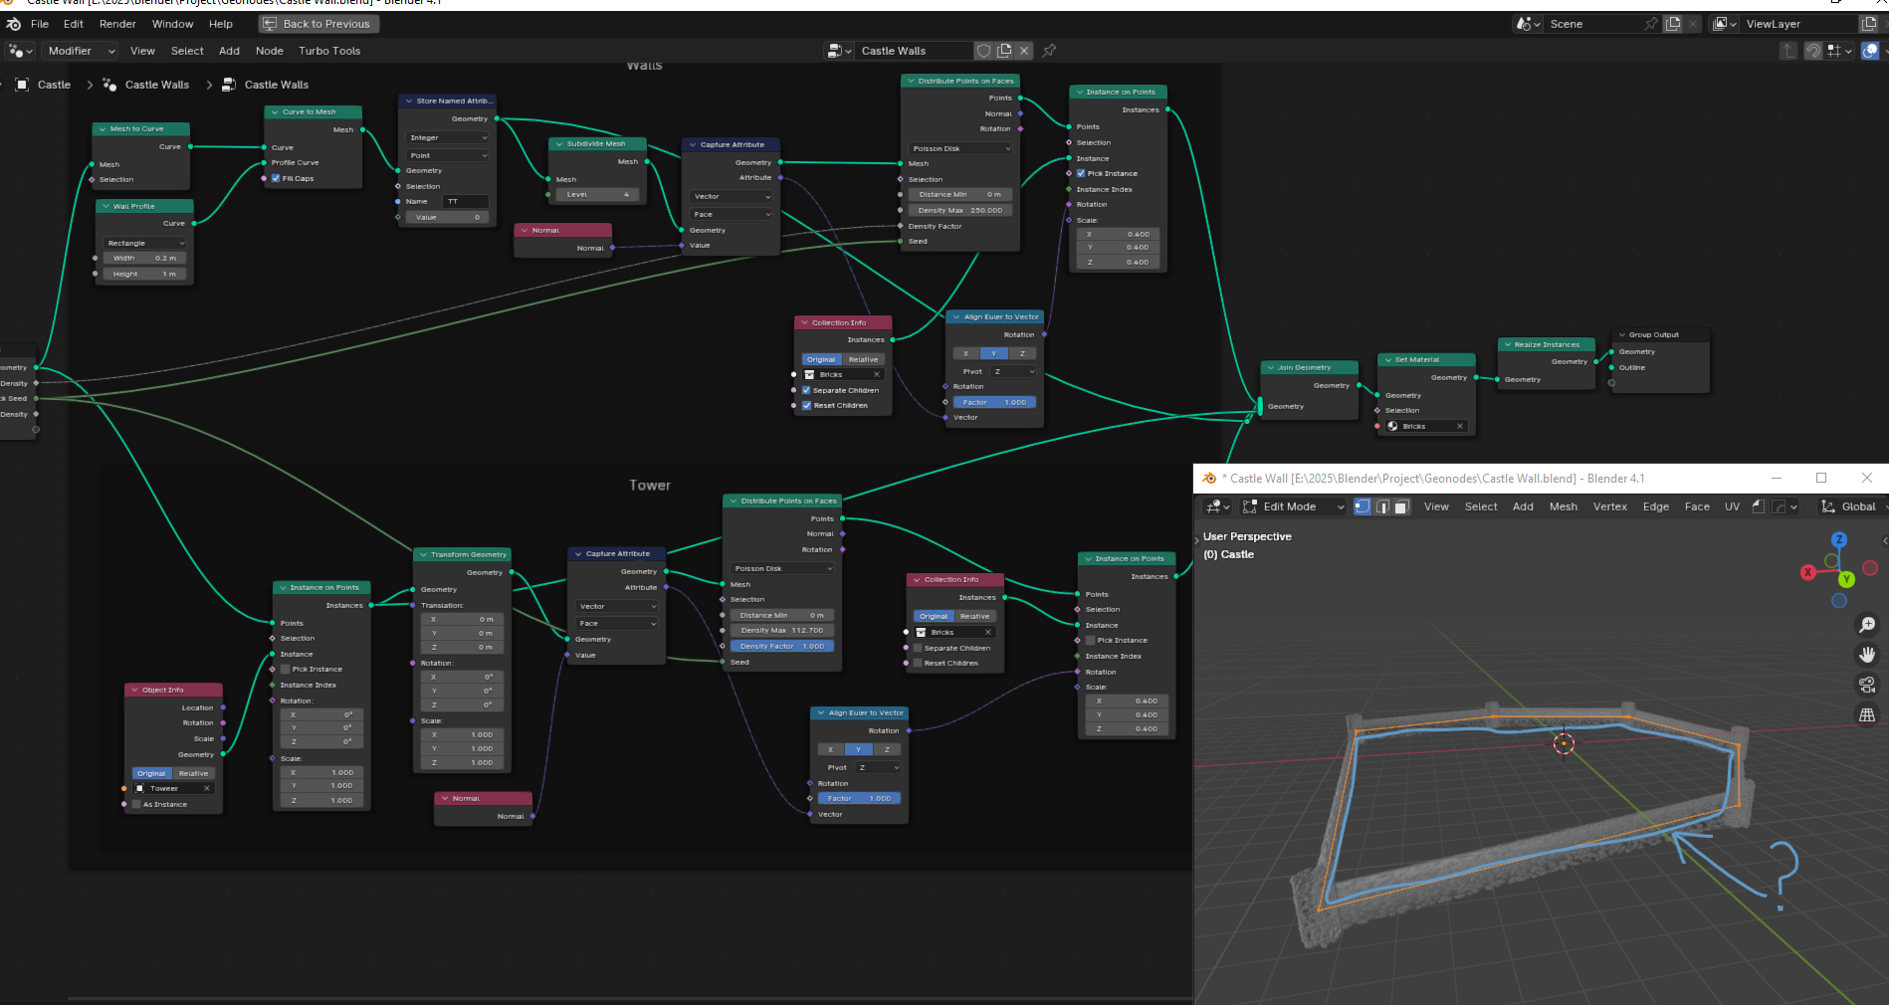Open Turbo Tools menu
The image size is (1889, 1005).
pos(329,51)
